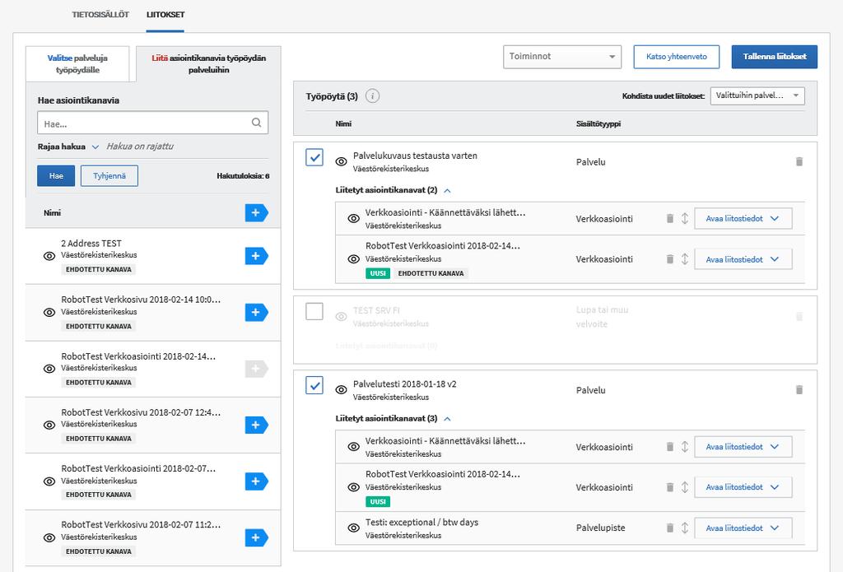843x572 pixels.
Task: Reorder RobotTest Verkkoasiointi under Palvelukuvaus
Action: click(685, 259)
